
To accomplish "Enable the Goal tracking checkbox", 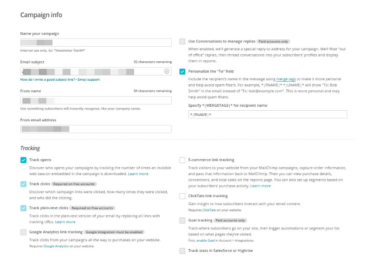I will (182, 220).
